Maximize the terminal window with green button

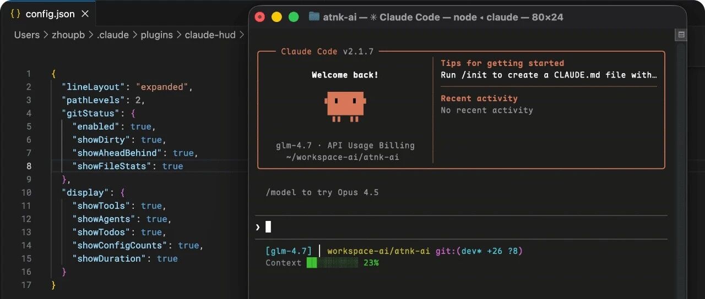294,17
